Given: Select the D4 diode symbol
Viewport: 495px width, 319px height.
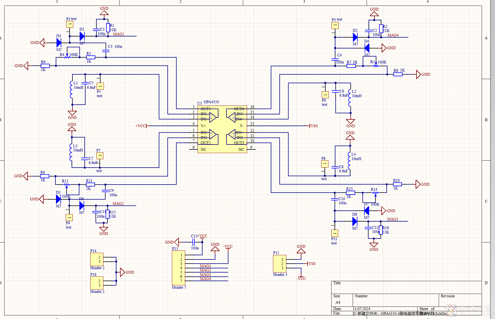Looking at the screenshot, I should point(367,48).
